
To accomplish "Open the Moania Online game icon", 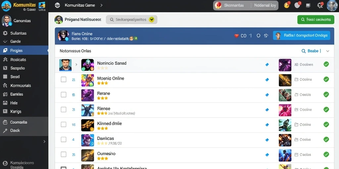I will coord(87,80).
